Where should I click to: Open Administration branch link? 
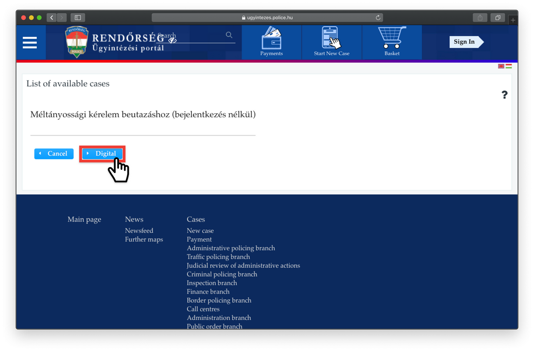[x=219, y=318]
